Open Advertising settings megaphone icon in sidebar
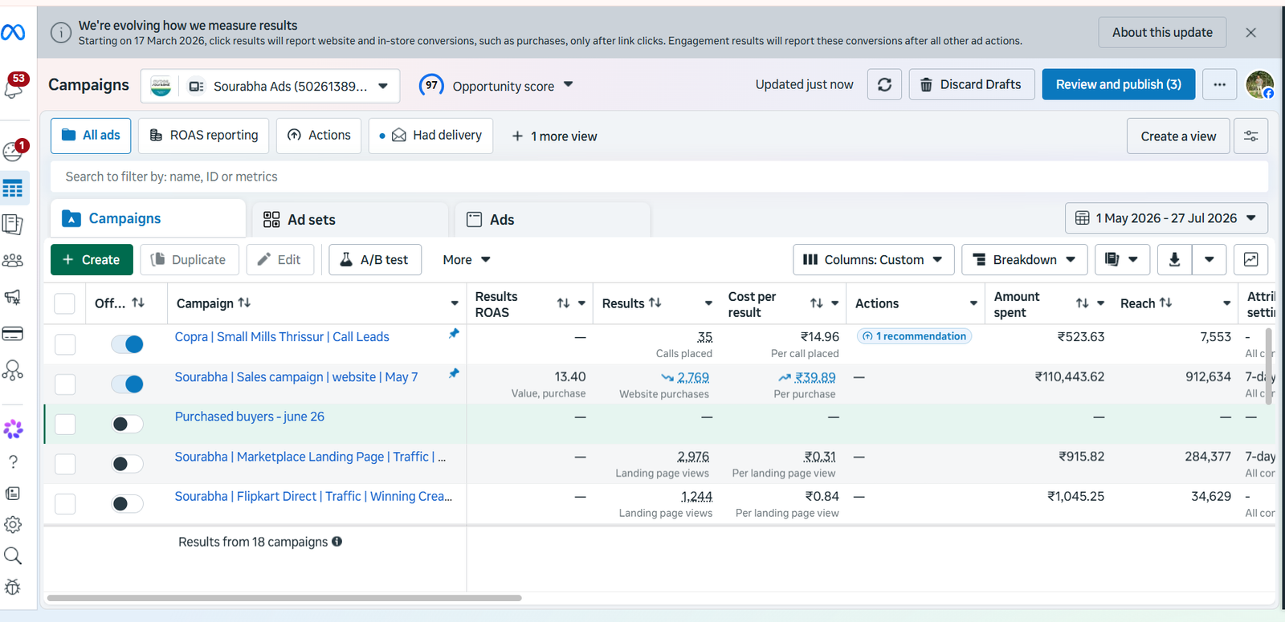Viewport: 1285px width, 622px height. (x=13, y=297)
